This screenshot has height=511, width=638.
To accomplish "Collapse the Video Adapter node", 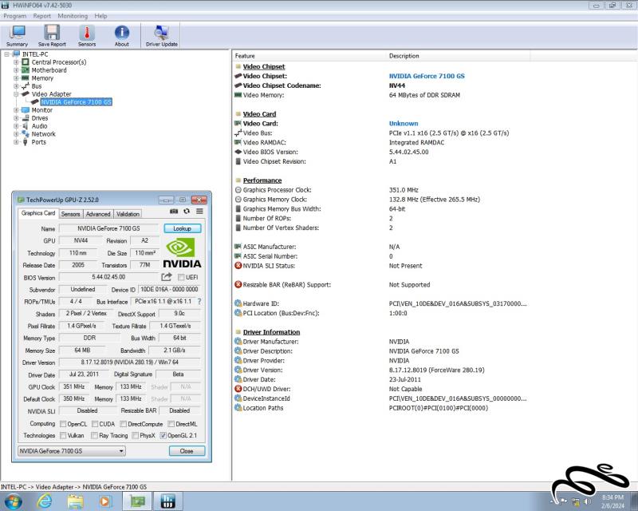I will (x=16, y=94).
